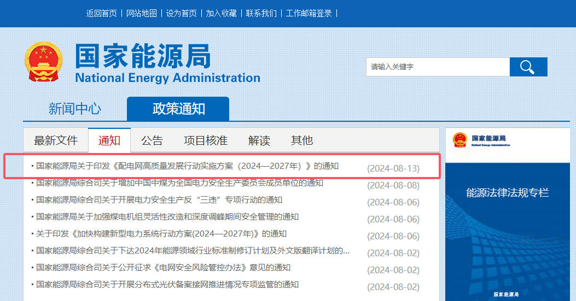Open the 网站地图 link
576x301 pixels.
click(x=141, y=13)
